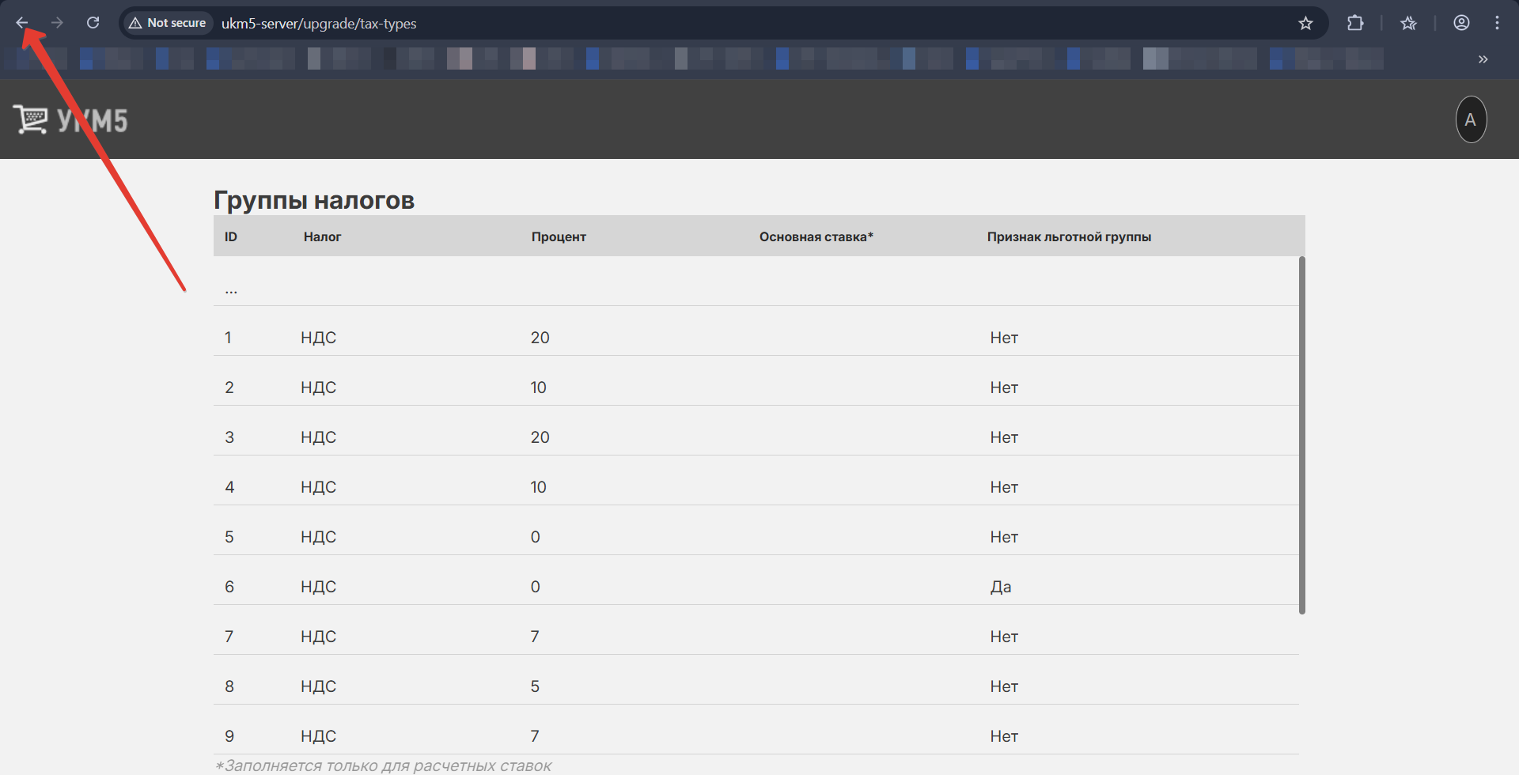Open the favorites list star icon

click(1408, 23)
